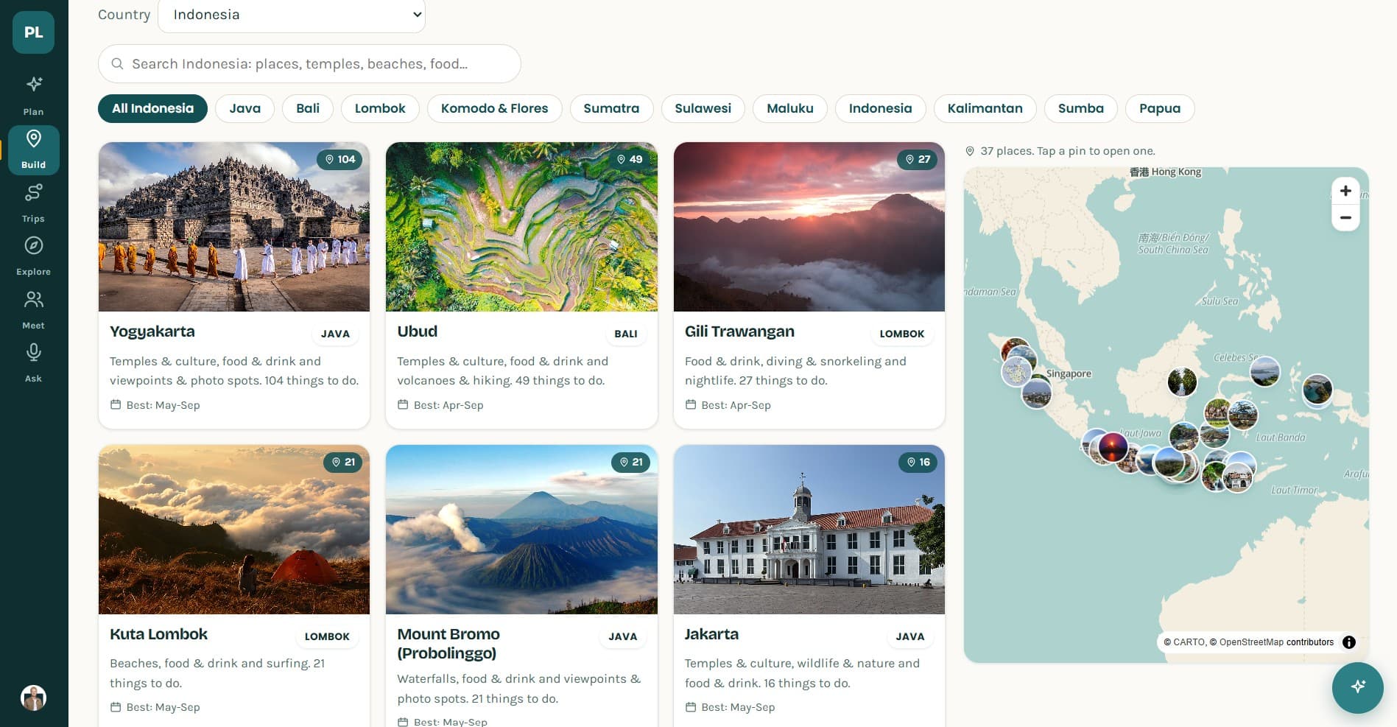The height and width of the screenshot is (727, 1397).
Task: Focus the Search Indonesia input field
Action: (309, 64)
